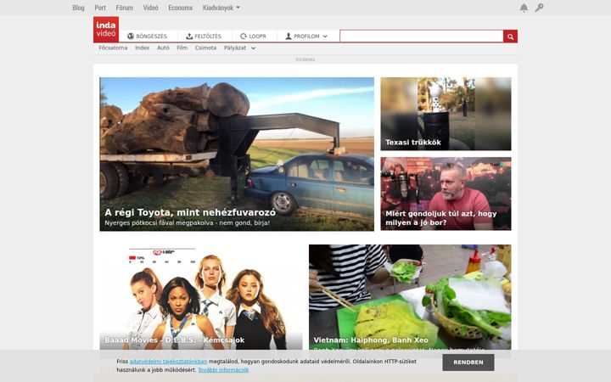Open the Böngészés menu item
Image resolution: width=611 pixels, height=382 pixels.
pos(148,37)
